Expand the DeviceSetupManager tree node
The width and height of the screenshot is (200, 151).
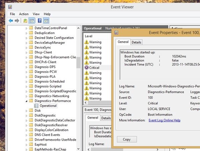26,43
